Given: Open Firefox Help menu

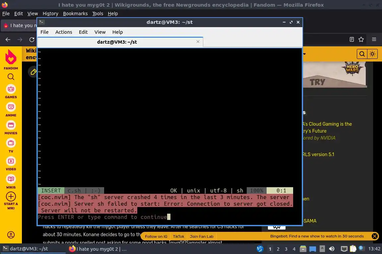Looking at the screenshot, I should point(113,14).
